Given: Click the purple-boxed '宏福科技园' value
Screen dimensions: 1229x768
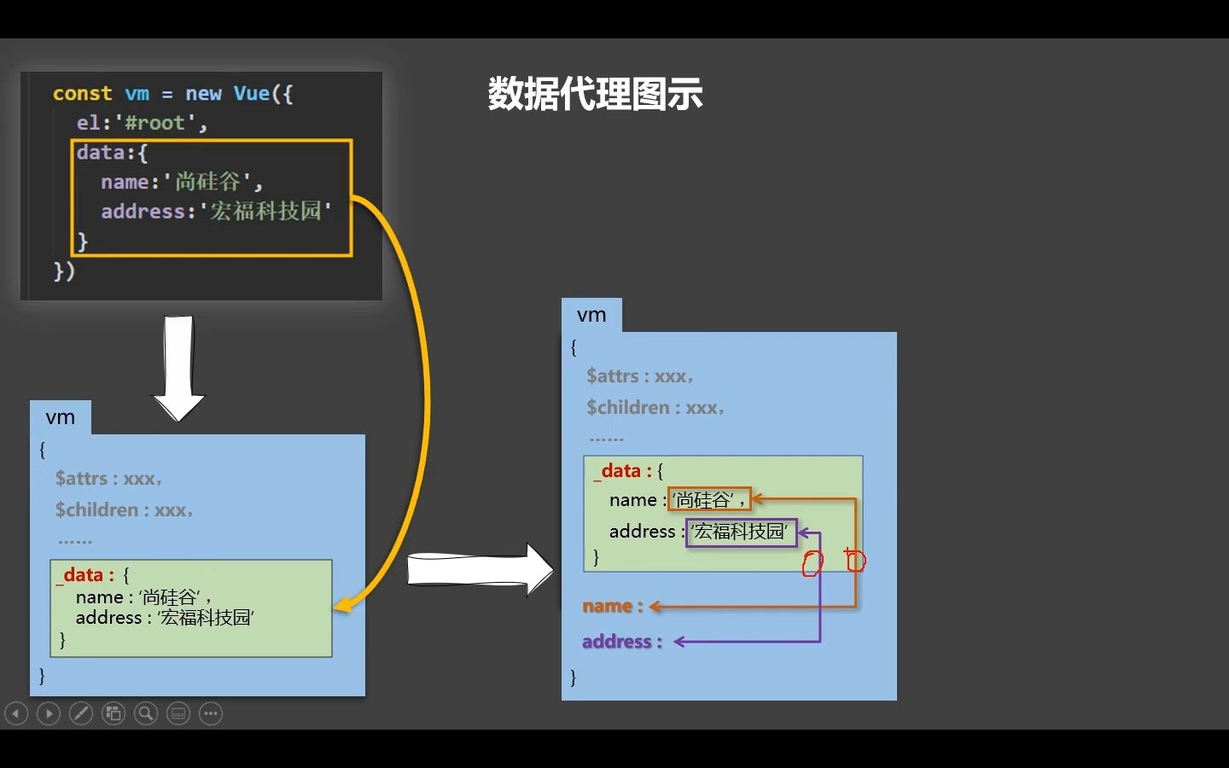Looking at the screenshot, I should [741, 532].
